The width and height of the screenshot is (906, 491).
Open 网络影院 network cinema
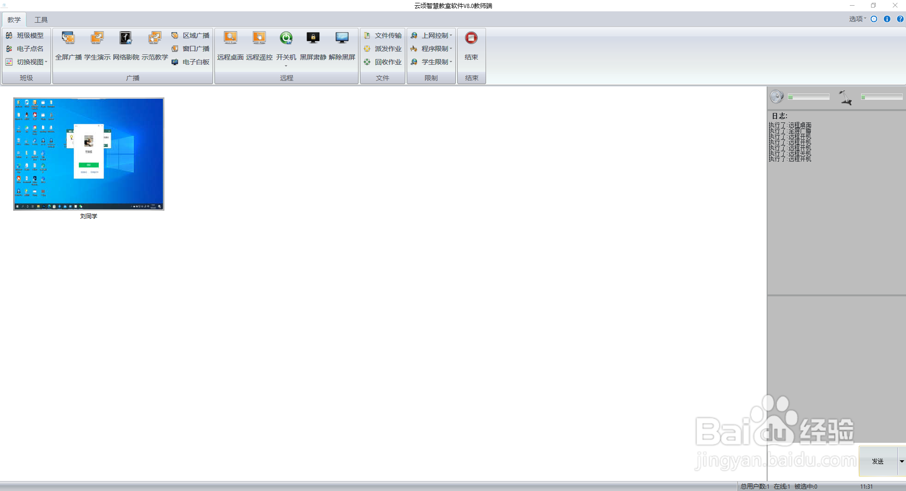(x=126, y=46)
